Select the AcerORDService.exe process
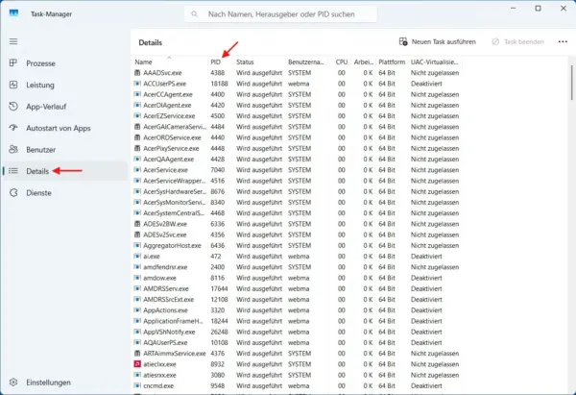Image resolution: width=576 pixels, height=395 pixels. (297, 137)
